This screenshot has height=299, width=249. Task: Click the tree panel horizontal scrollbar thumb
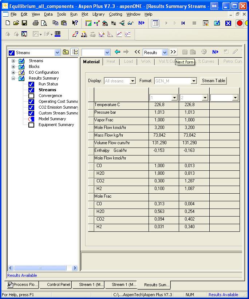pos(40,268)
